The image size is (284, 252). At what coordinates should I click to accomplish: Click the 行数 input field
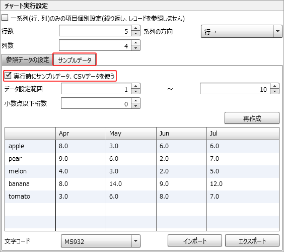pos(95,31)
